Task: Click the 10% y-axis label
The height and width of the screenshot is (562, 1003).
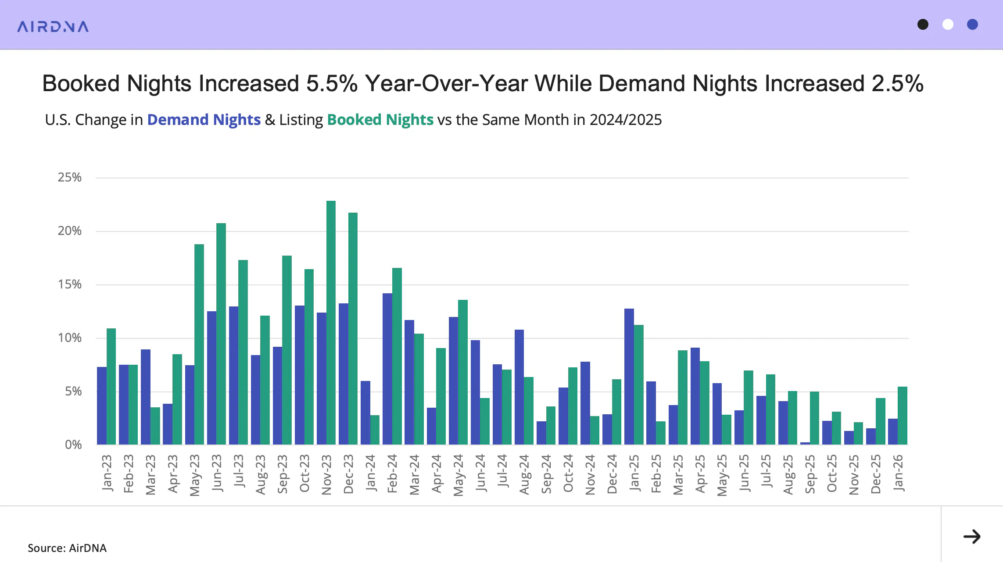Action: tap(70, 338)
